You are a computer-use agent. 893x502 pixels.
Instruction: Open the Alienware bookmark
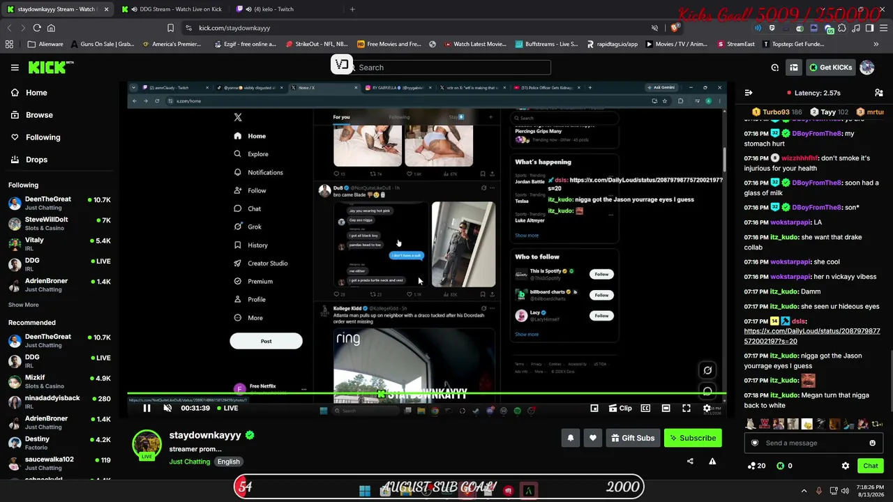pos(45,44)
